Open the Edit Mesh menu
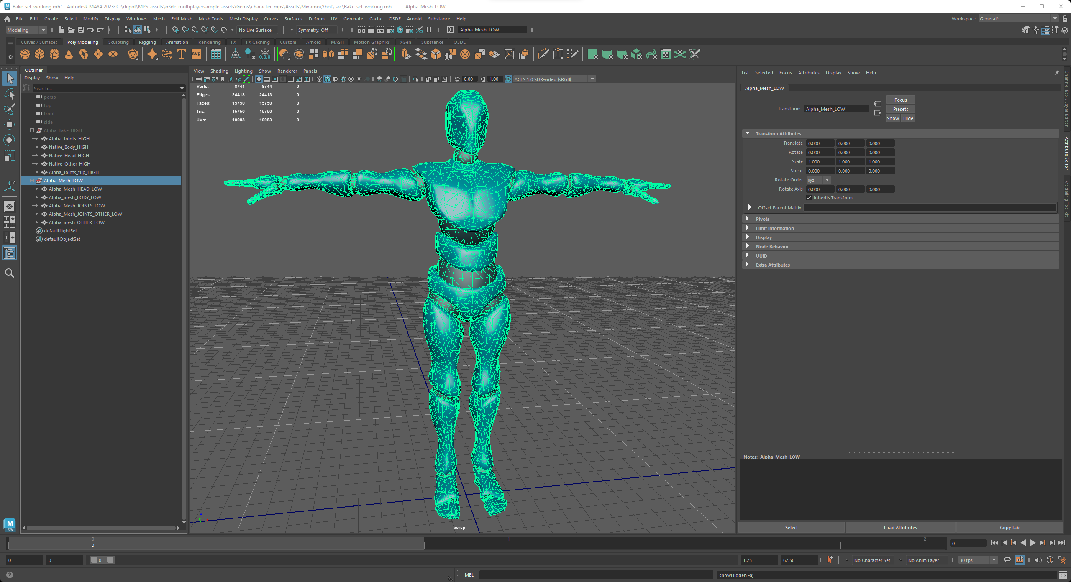 point(182,19)
